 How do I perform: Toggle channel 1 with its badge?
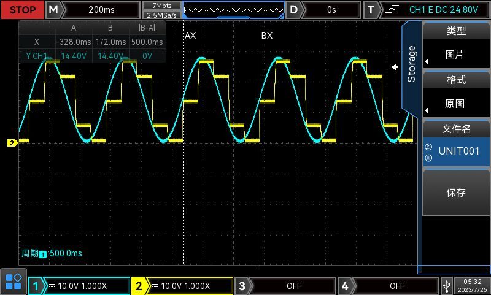(x=36, y=286)
